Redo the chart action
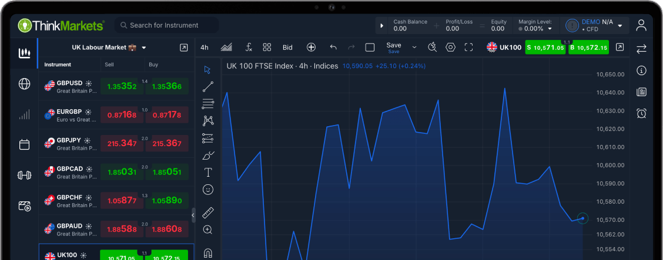 click(351, 48)
